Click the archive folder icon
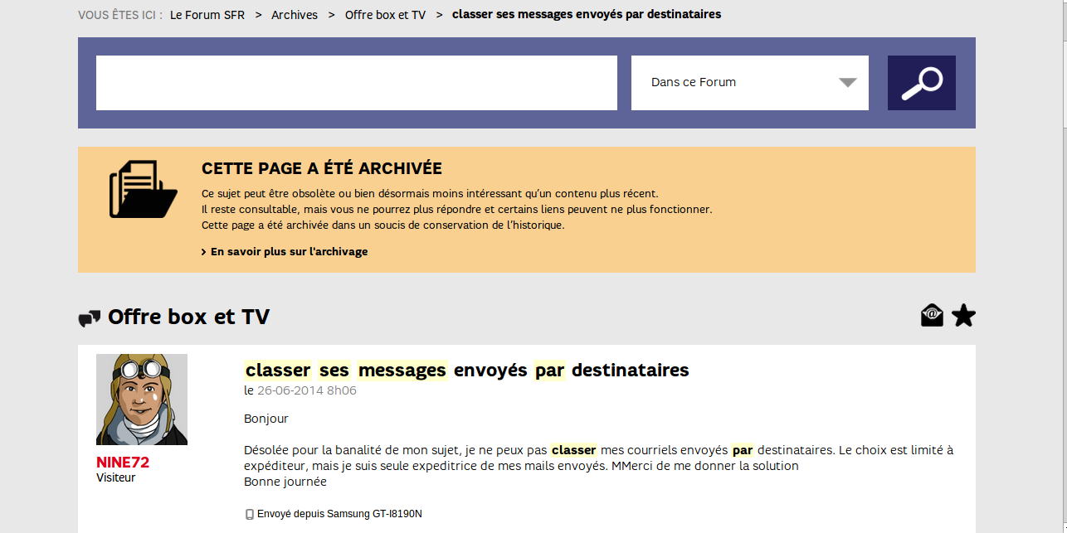Image resolution: width=1067 pixels, height=533 pixels. 143,190
